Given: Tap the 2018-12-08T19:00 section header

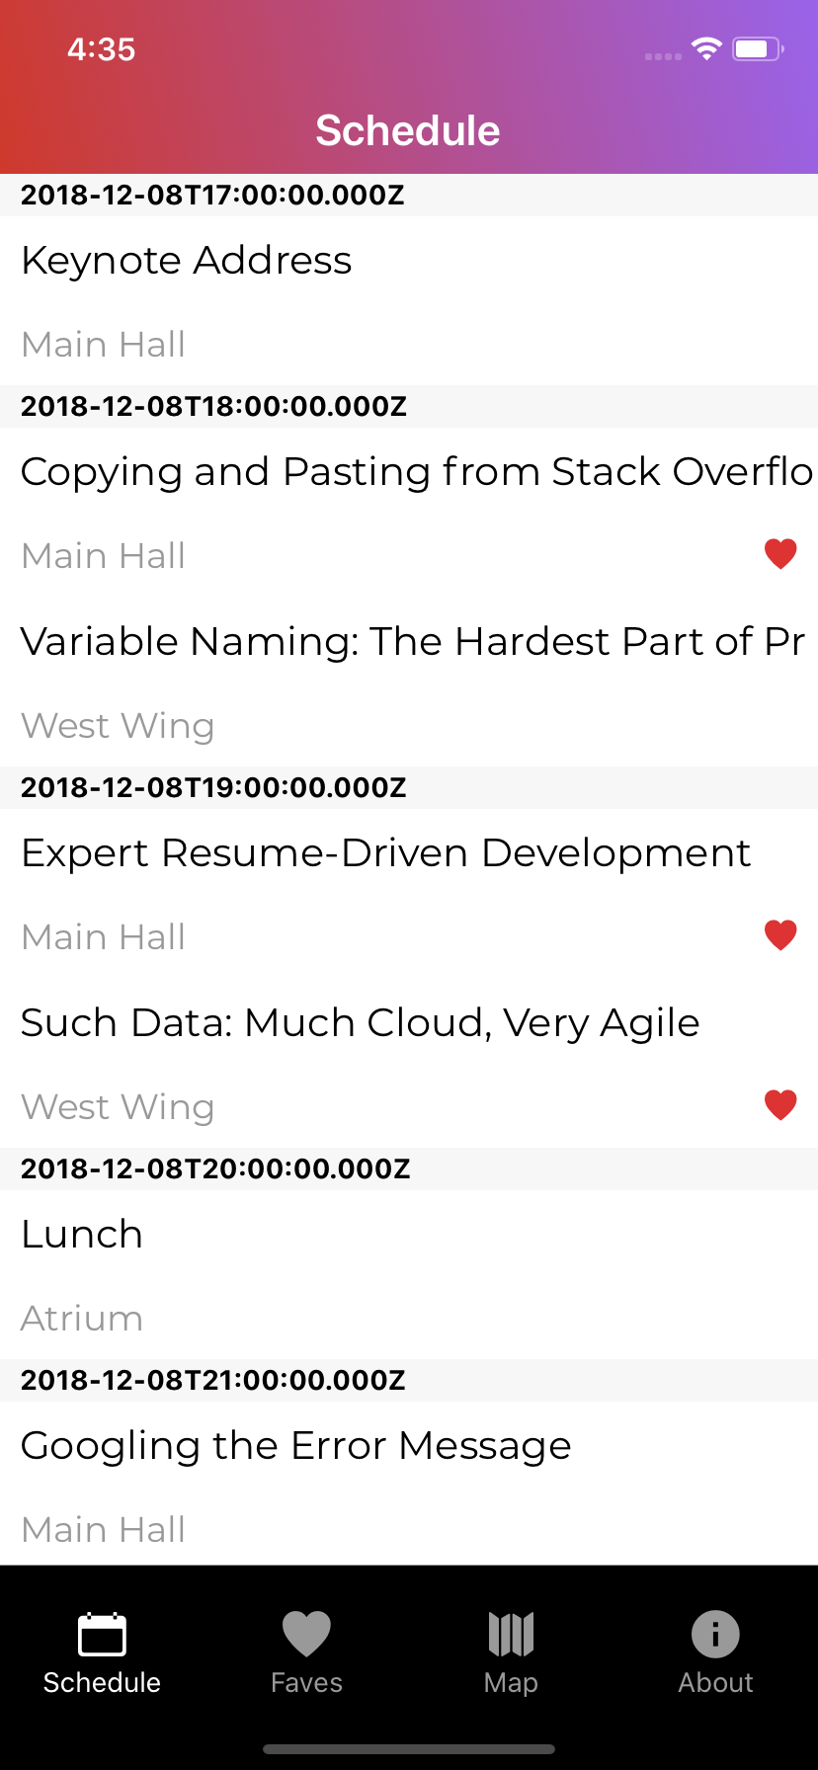Looking at the screenshot, I should [x=409, y=787].
